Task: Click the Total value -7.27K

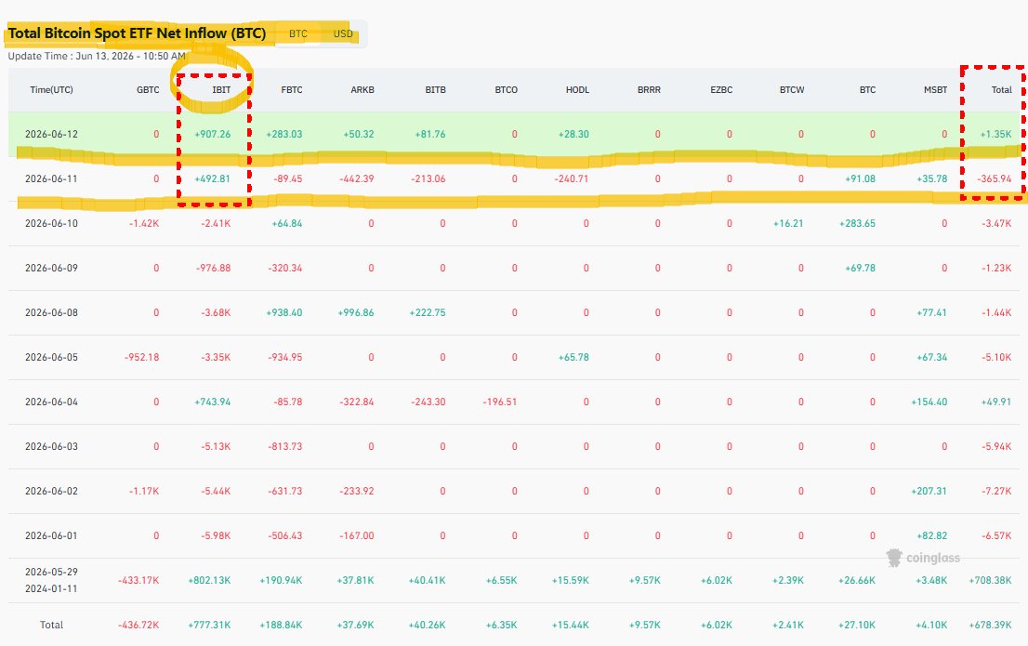Action: coord(996,491)
